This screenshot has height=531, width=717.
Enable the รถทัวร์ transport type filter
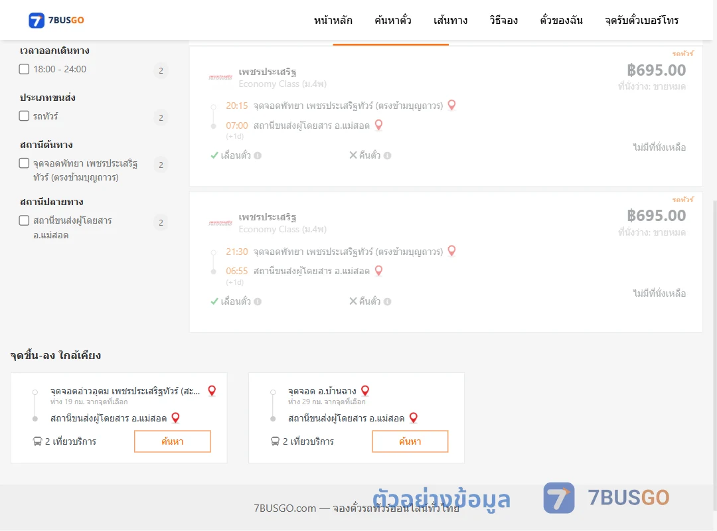click(x=25, y=115)
